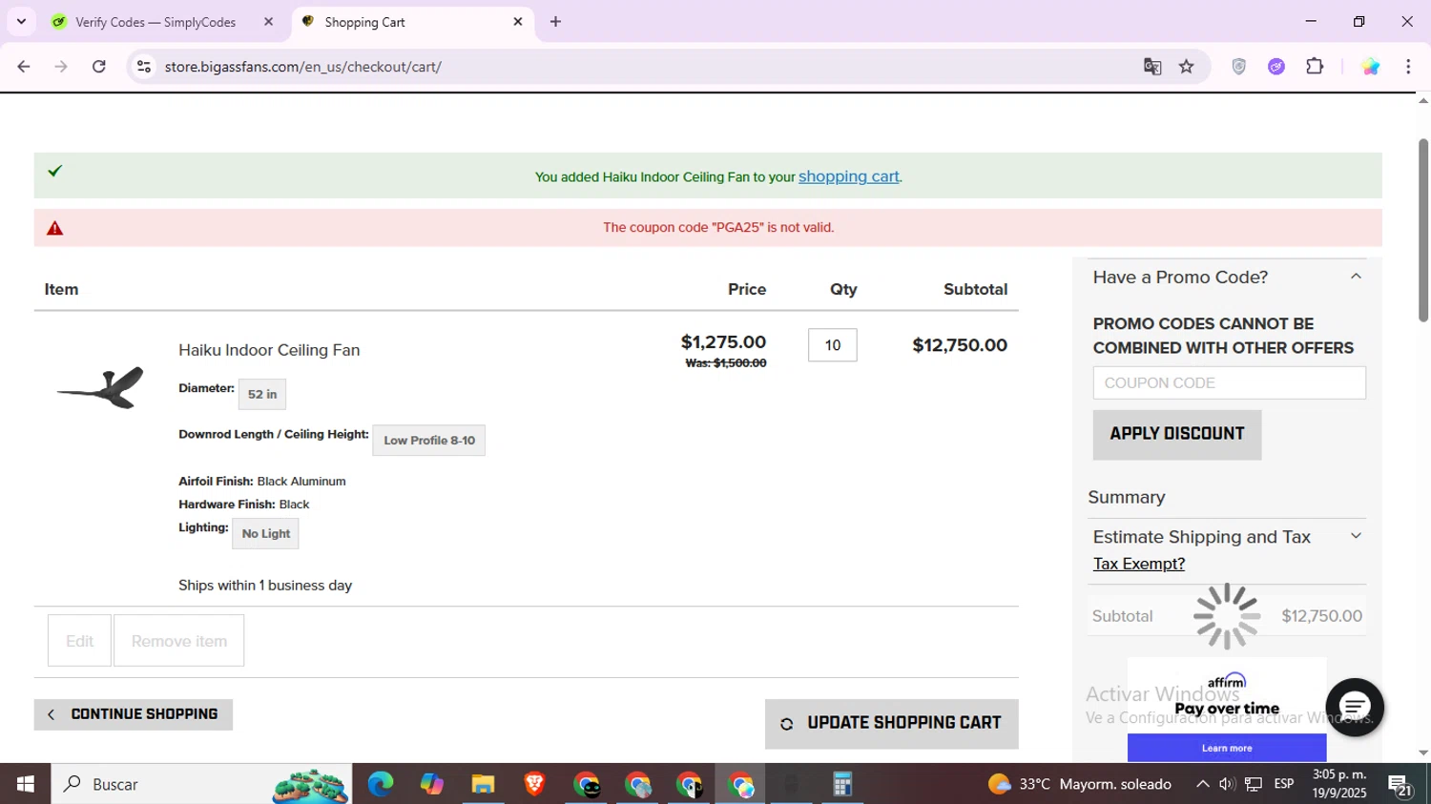Open the volume control icon
The image size is (1431, 804).
(x=1227, y=784)
